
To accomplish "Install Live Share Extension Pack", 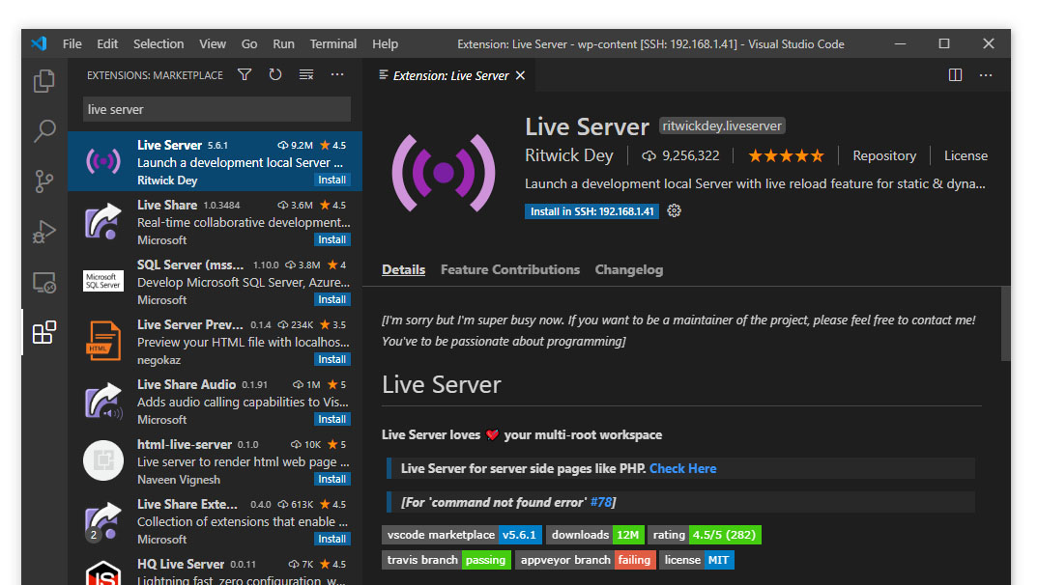I will (332, 539).
